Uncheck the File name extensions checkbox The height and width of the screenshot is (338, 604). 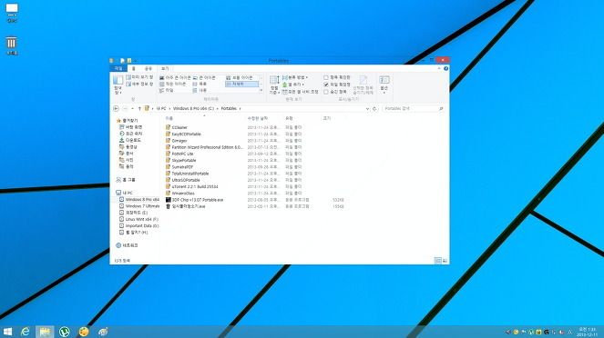[326, 84]
